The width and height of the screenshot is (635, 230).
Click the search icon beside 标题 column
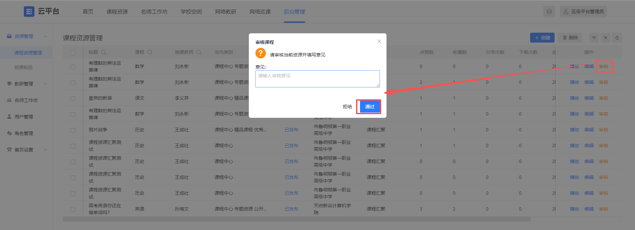coord(104,52)
